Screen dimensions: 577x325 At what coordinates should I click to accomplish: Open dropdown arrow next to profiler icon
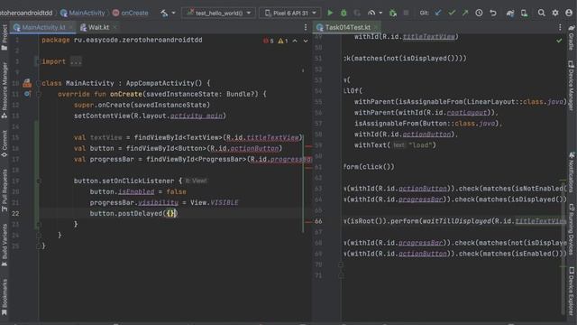(380, 13)
